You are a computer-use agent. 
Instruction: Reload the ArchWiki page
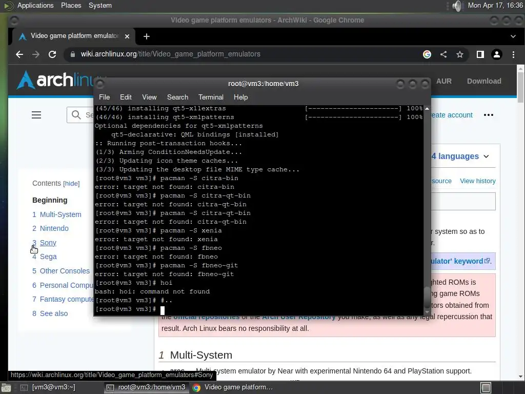(x=52, y=54)
